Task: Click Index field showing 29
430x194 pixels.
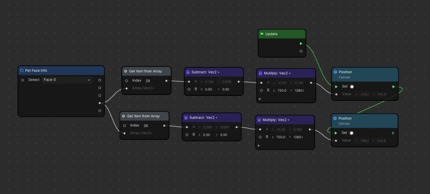Action: click(x=153, y=81)
